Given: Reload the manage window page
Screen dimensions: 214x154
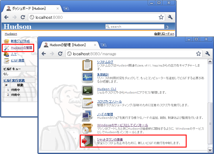Looking at the screenshot, I should click(60, 53).
